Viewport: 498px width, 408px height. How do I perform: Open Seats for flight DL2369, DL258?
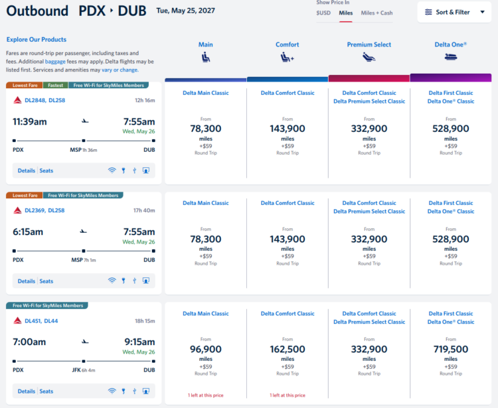[46, 281]
